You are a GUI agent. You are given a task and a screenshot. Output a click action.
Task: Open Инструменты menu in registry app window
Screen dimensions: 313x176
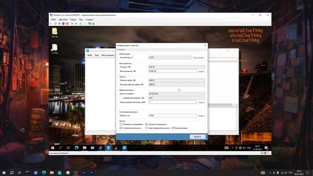(x=108, y=55)
